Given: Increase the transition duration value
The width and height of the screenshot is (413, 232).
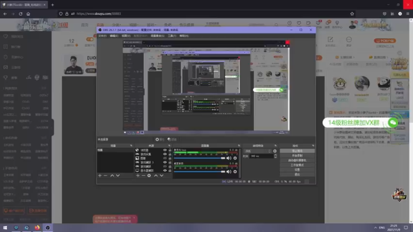Looking at the screenshot, I should 276,155.
